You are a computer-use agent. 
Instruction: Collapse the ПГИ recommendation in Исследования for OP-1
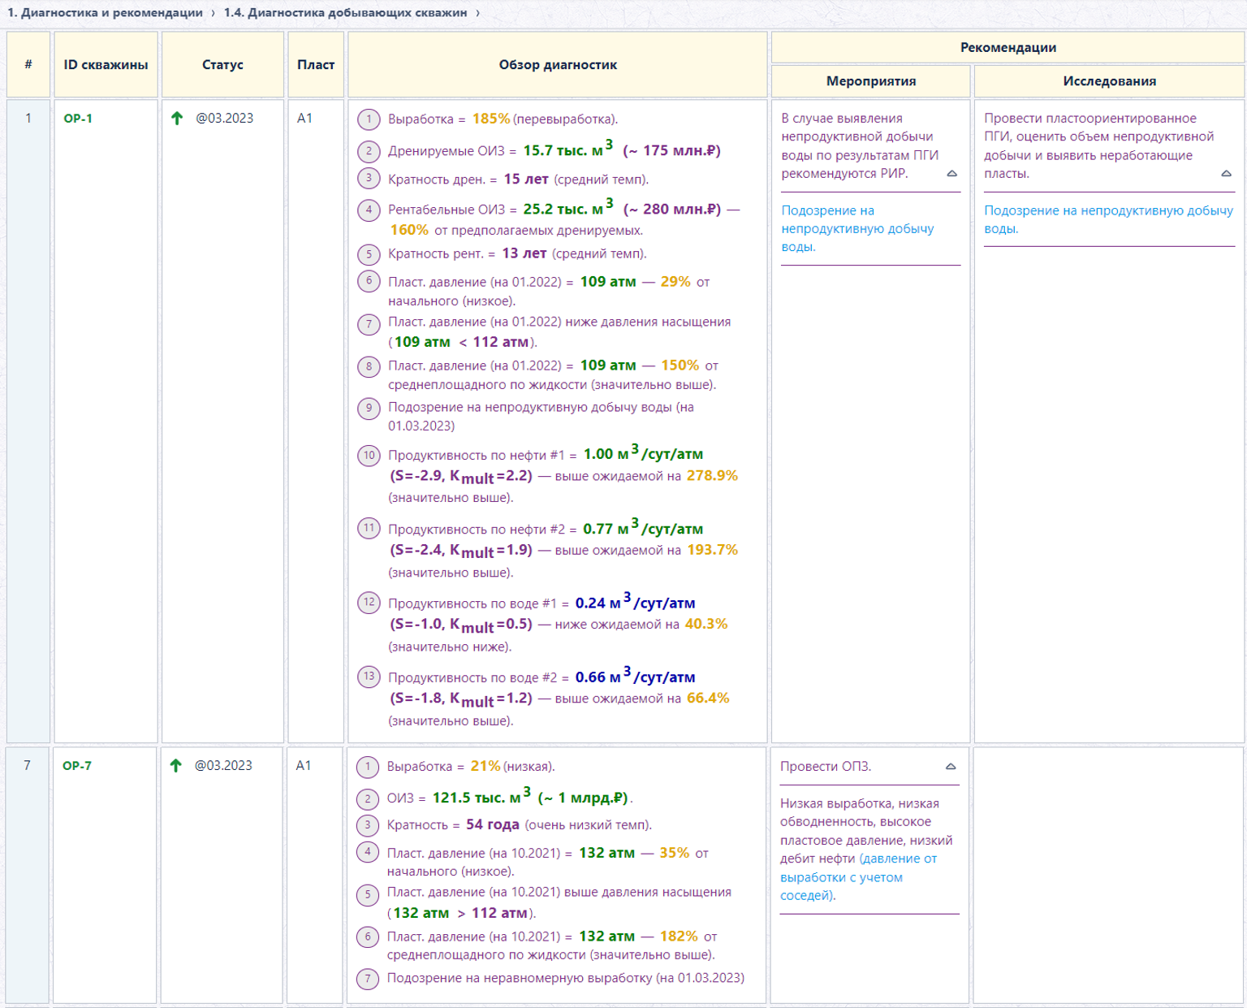tap(1227, 174)
